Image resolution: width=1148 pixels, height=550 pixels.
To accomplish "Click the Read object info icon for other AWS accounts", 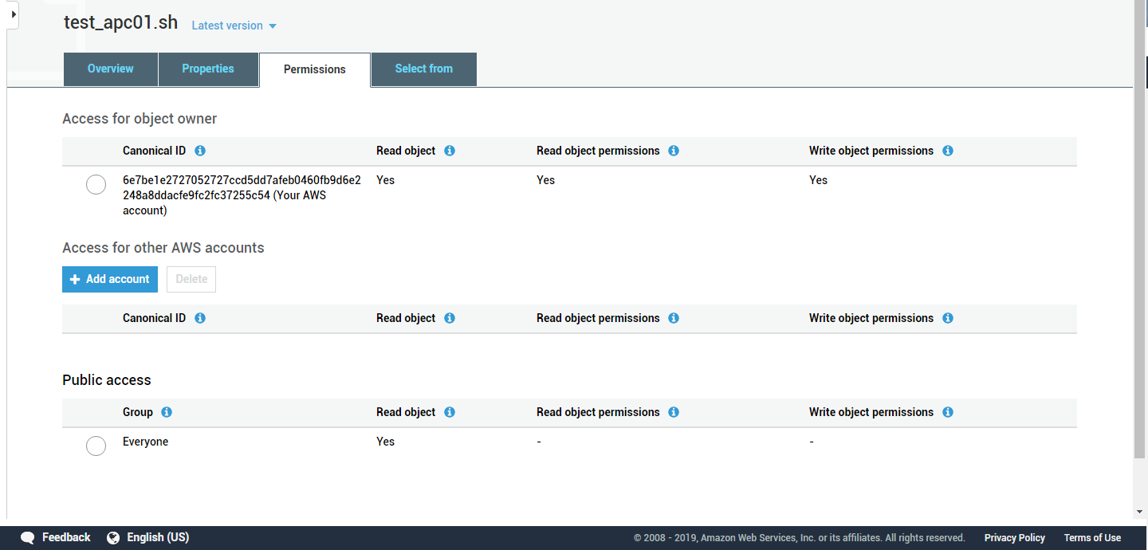I will pyautogui.click(x=449, y=318).
